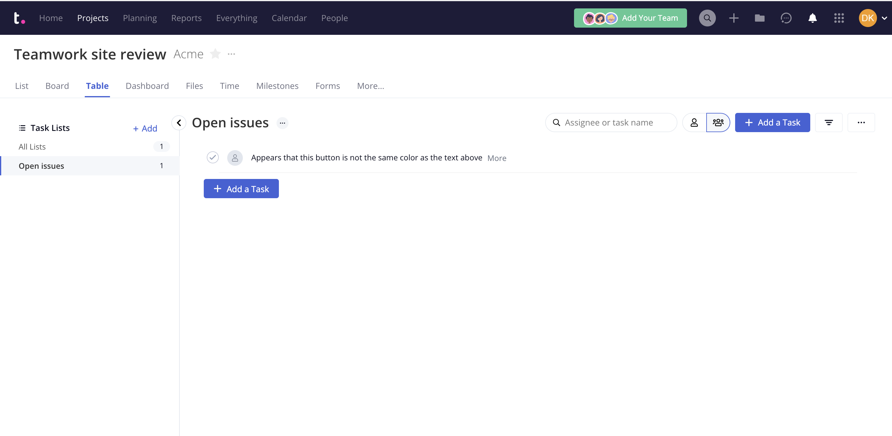892x436 pixels.
Task: Toggle the all team members view button
Action: 718,123
